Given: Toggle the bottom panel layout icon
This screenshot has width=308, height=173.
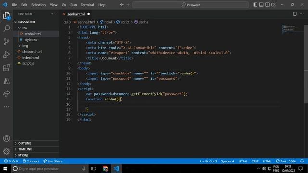Looking at the screenshot, I should [x=261, y=5].
